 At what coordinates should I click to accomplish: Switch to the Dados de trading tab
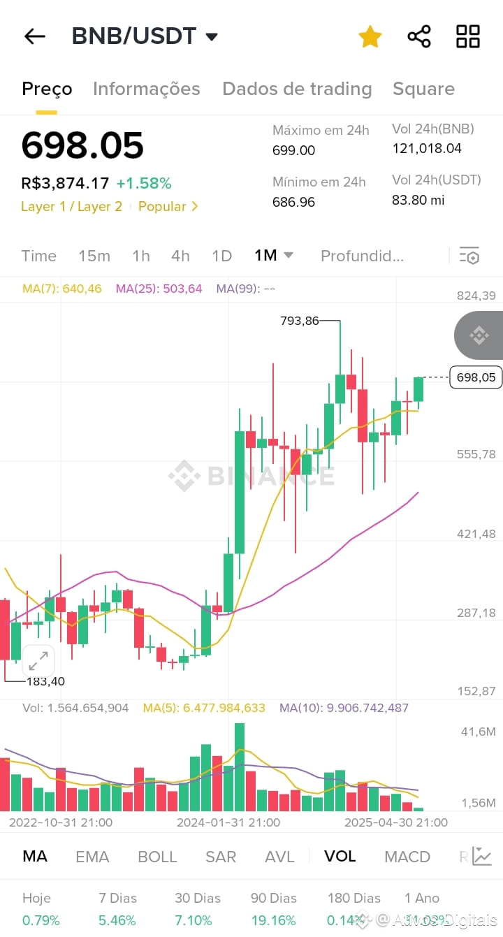pos(297,89)
